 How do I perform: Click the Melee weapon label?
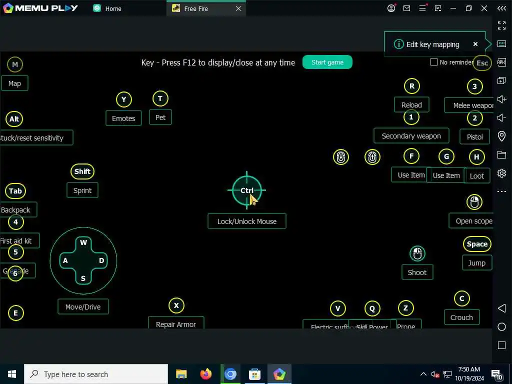point(469,105)
